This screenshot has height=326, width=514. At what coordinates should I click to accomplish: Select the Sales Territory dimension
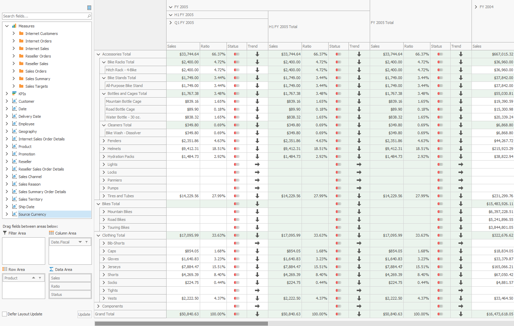click(x=30, y=199)
